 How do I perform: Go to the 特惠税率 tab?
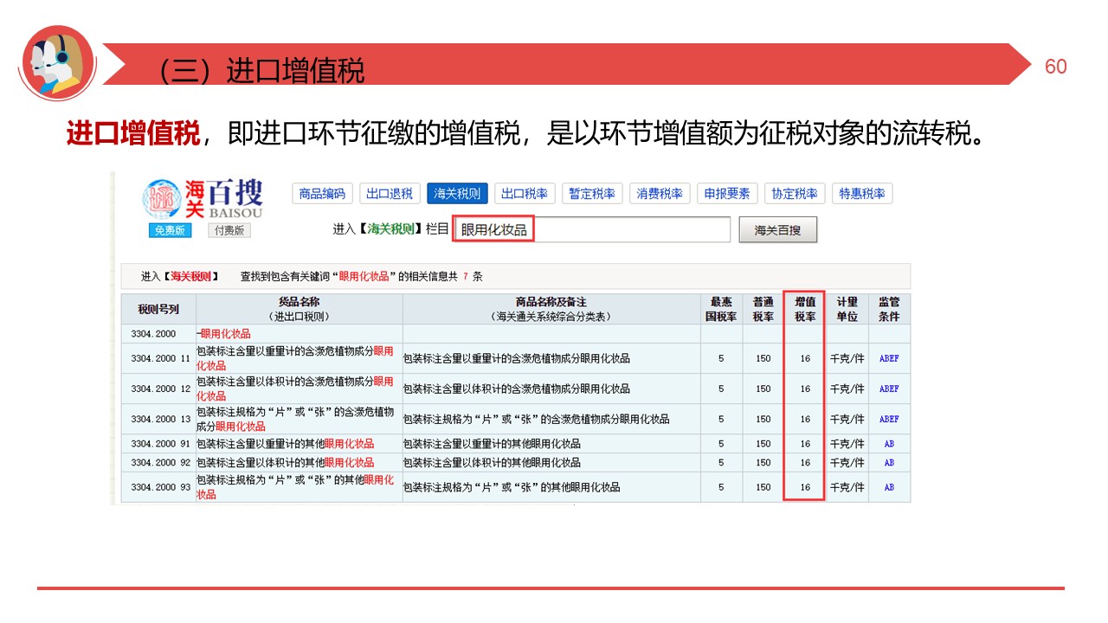point(862,194)
